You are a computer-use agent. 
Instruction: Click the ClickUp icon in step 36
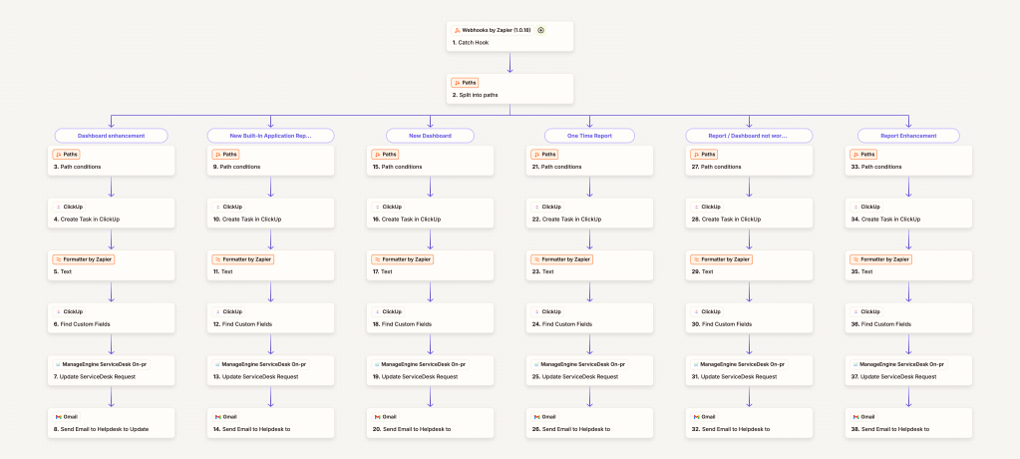pyautogui.click(x=853, y=311)
